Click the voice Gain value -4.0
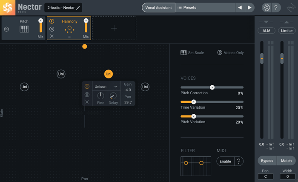Viewport: 298px width, 182px height. click(128, 90)
